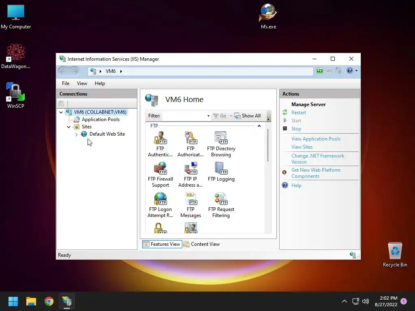This screenshot has width=415, height=311.
Task: Click into the Filter text field
Action: pyautogui.click(x=184, y=116)
